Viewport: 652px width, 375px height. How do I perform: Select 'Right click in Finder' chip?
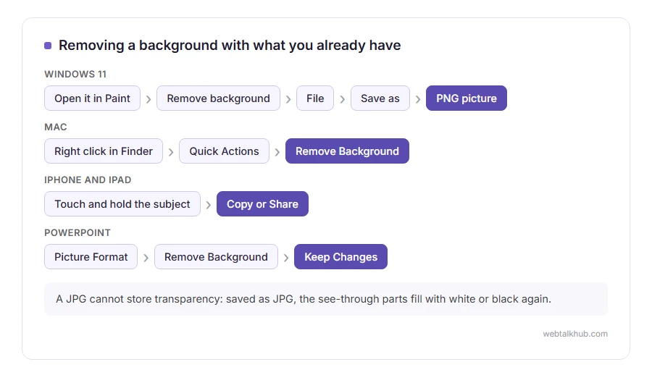coord(104,151)
